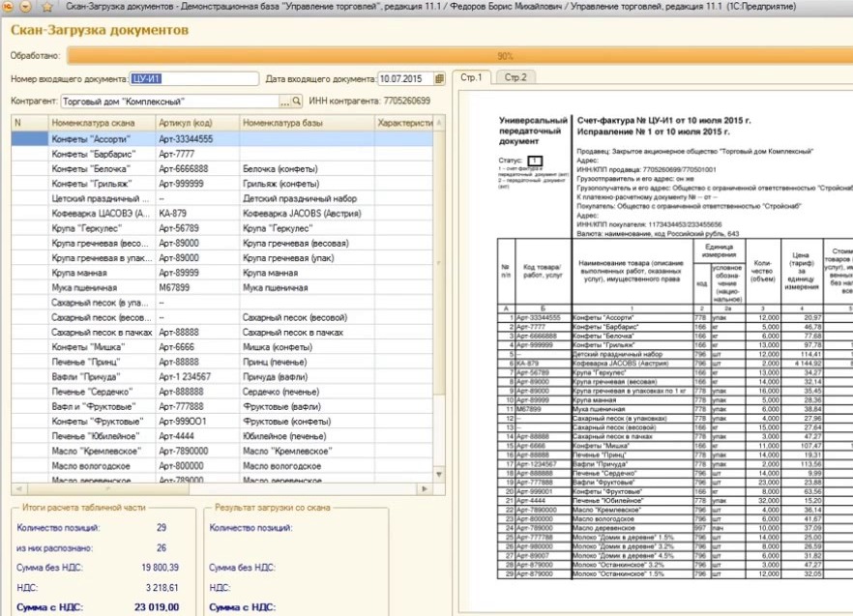Screen dimensions: 853x616
Task: Click cell Арт-1 234567
Action: click(197, 376)
